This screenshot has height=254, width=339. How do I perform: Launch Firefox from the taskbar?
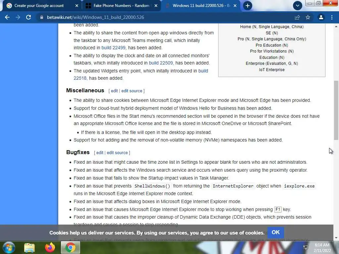(50, 247)
